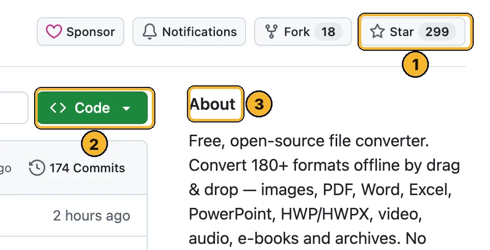Click the 'PowerPoint, HWP/HWPX, video,' line
This screenshot has width=490, height=250.
305,214
